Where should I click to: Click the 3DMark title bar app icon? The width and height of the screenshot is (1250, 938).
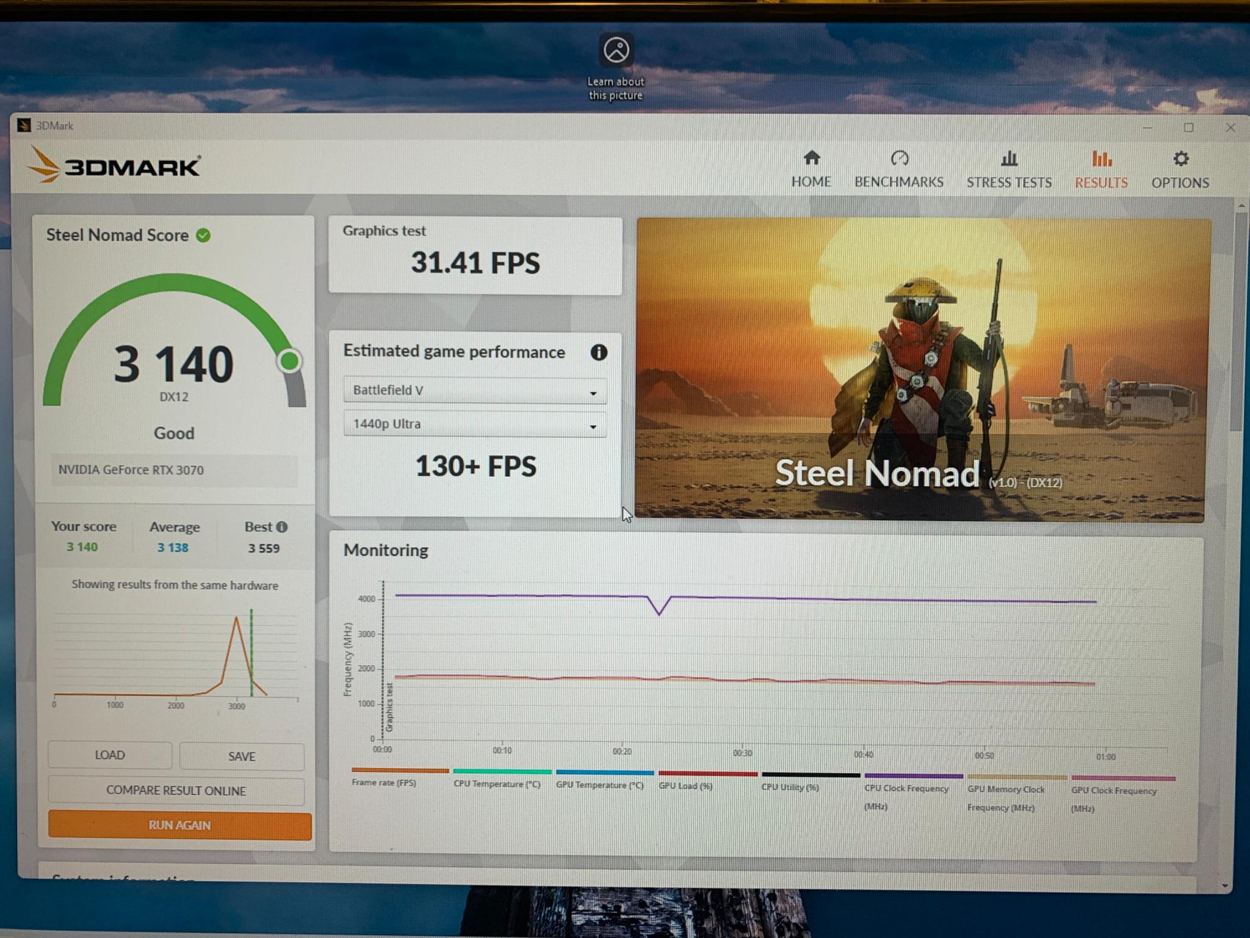point(24,126)
